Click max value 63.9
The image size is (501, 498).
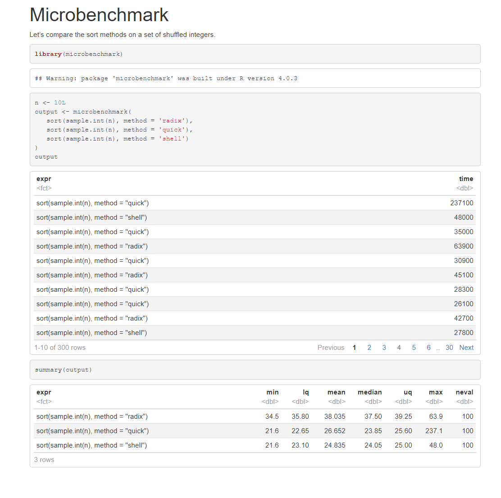[436, 417]
